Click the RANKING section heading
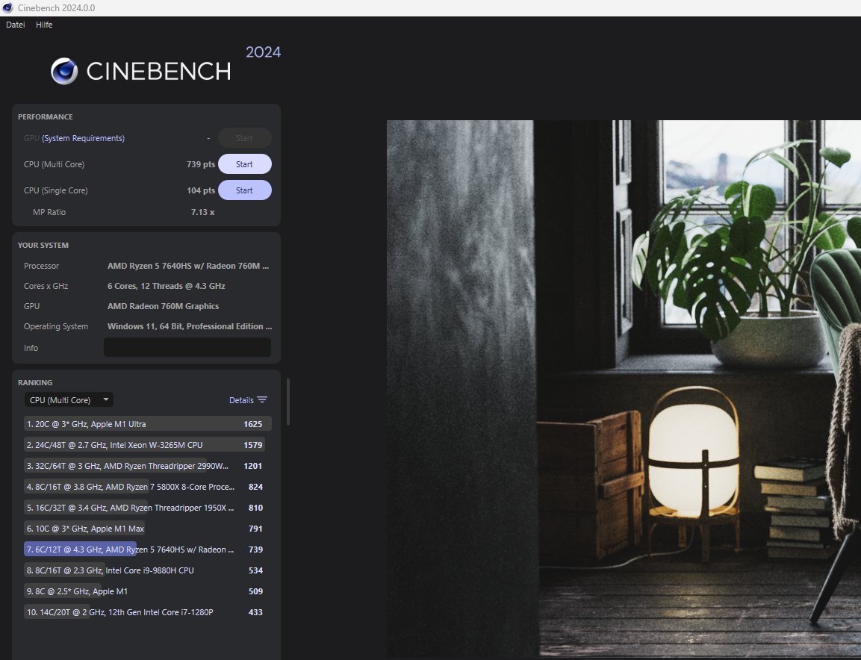The height and width of the screenshot is (660, 861). (x=35, y=383)
